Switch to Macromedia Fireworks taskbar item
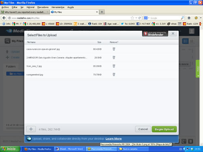This screenshot has height=152, width=203. [x=101, y=149]
